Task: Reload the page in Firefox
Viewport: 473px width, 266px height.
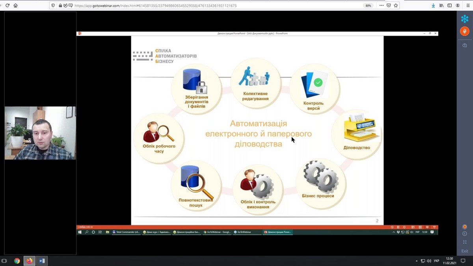Action: (7, 6)
